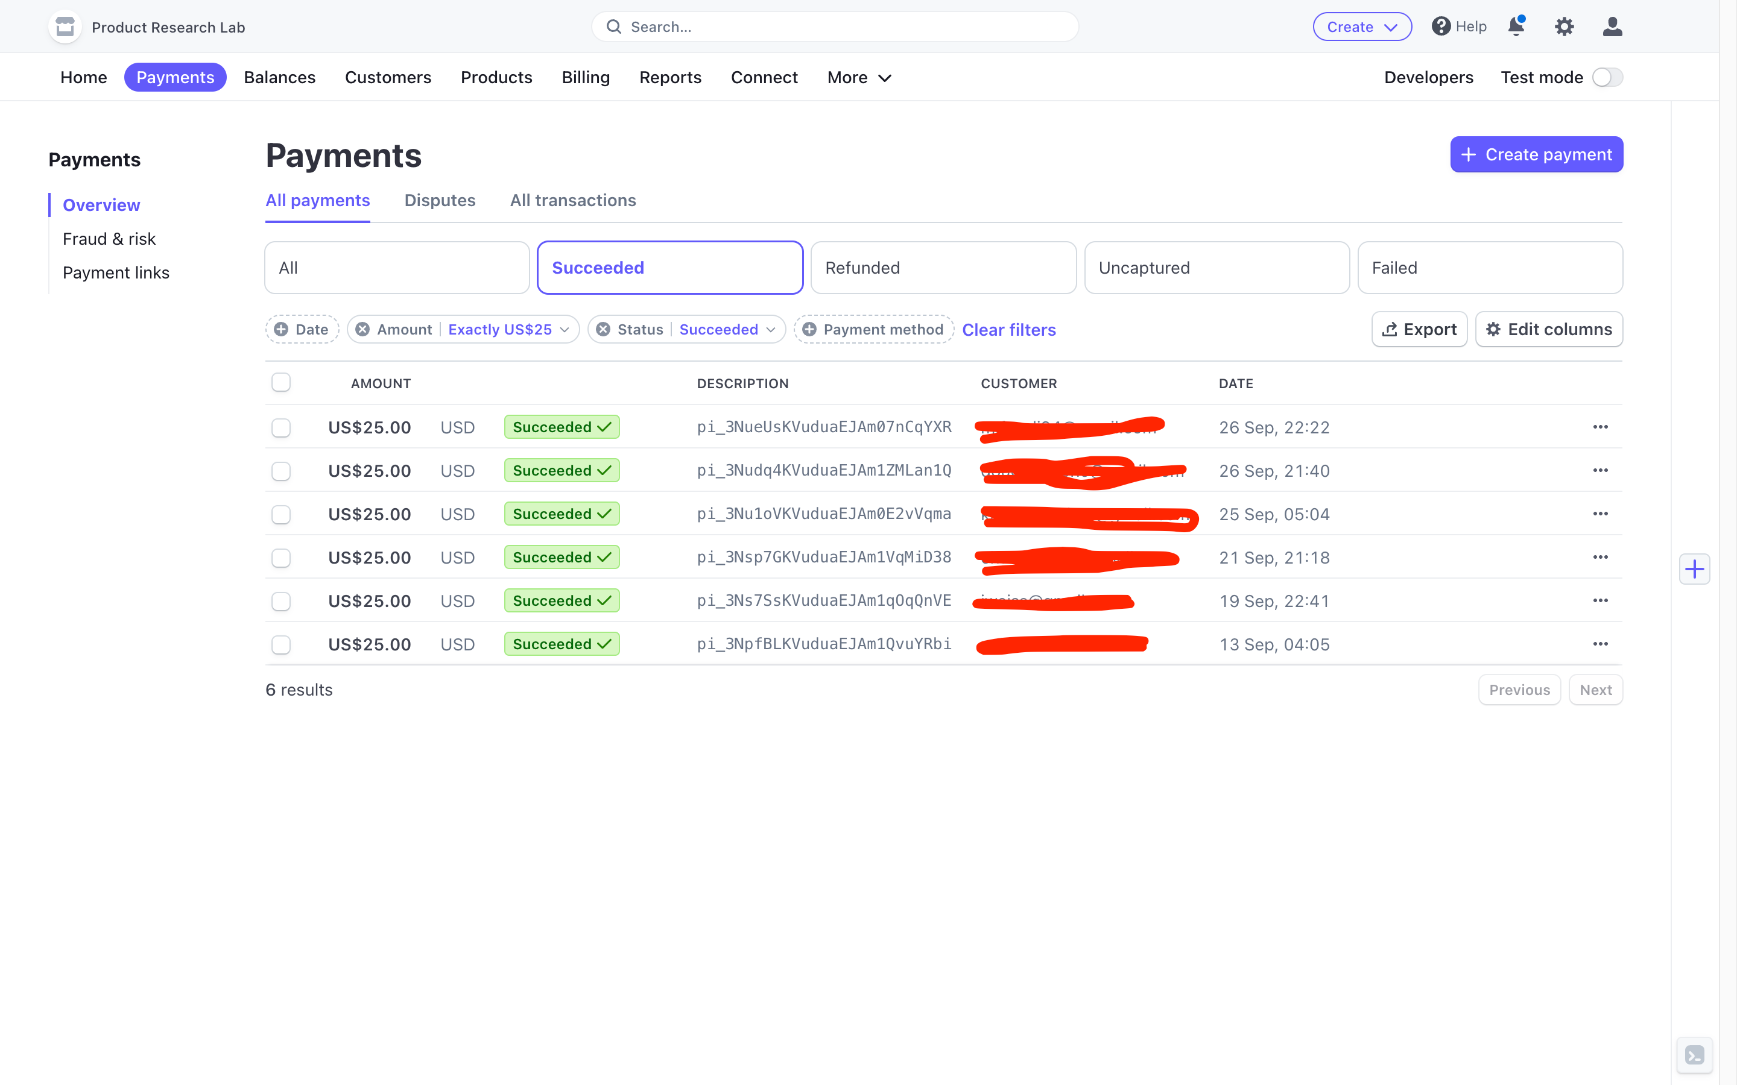Click the Product Research Lab store icon
The image size is (1737, 1085).
pyautogui.click(x=65, y=27)
